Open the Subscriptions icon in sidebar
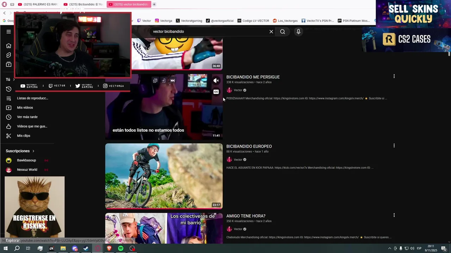The height and width of the screenshot is (253, 451). 8,65
